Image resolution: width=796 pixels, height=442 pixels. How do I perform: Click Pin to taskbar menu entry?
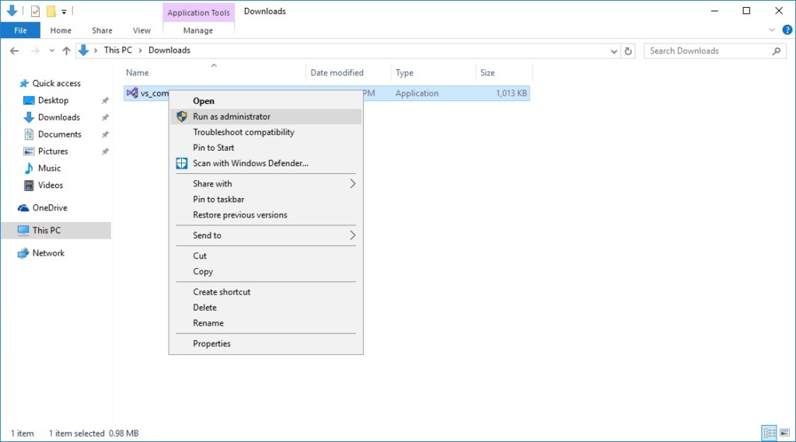(x=266, y=200)
